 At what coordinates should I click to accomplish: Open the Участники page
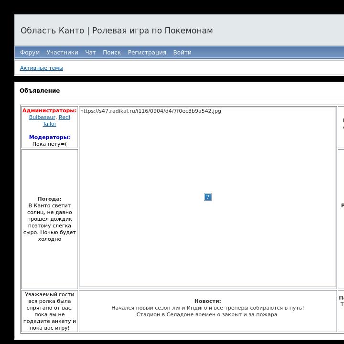pos(62,53)
